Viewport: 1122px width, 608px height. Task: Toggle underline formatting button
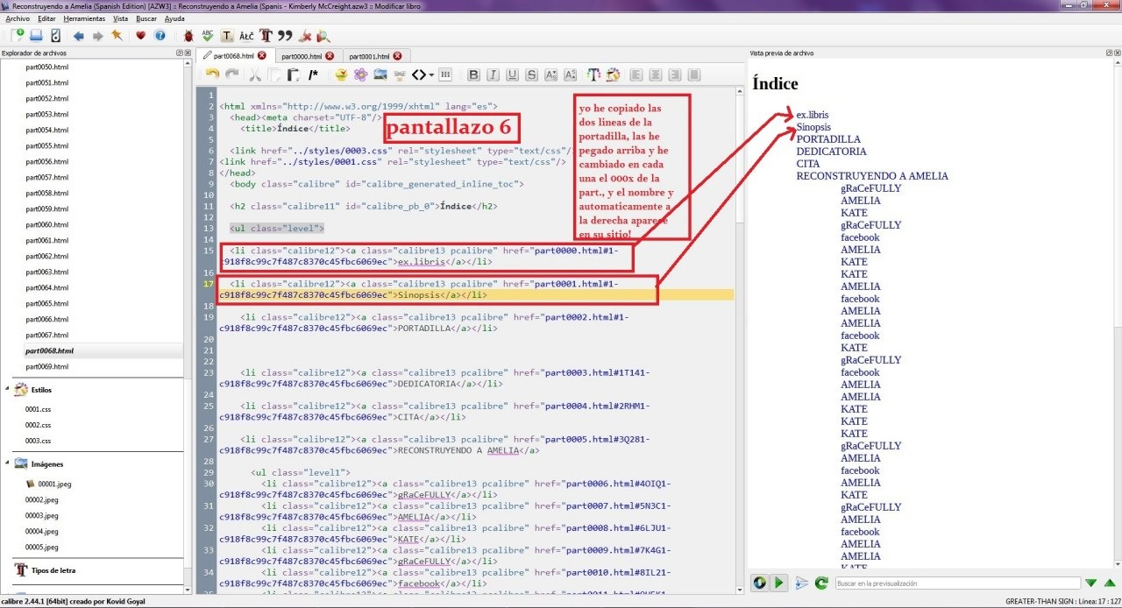[512, 74]
